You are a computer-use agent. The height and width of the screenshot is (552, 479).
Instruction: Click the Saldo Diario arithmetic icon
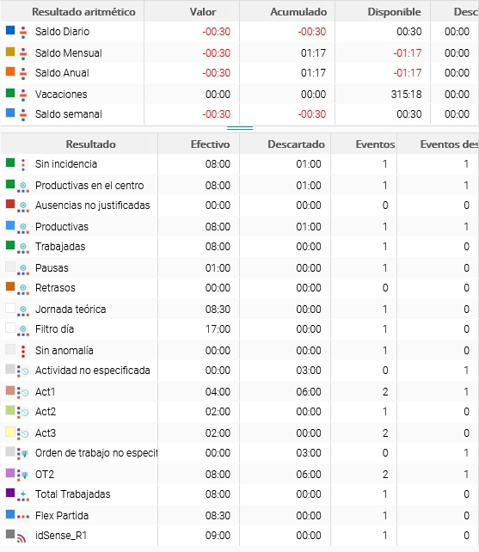click(23, 32)
